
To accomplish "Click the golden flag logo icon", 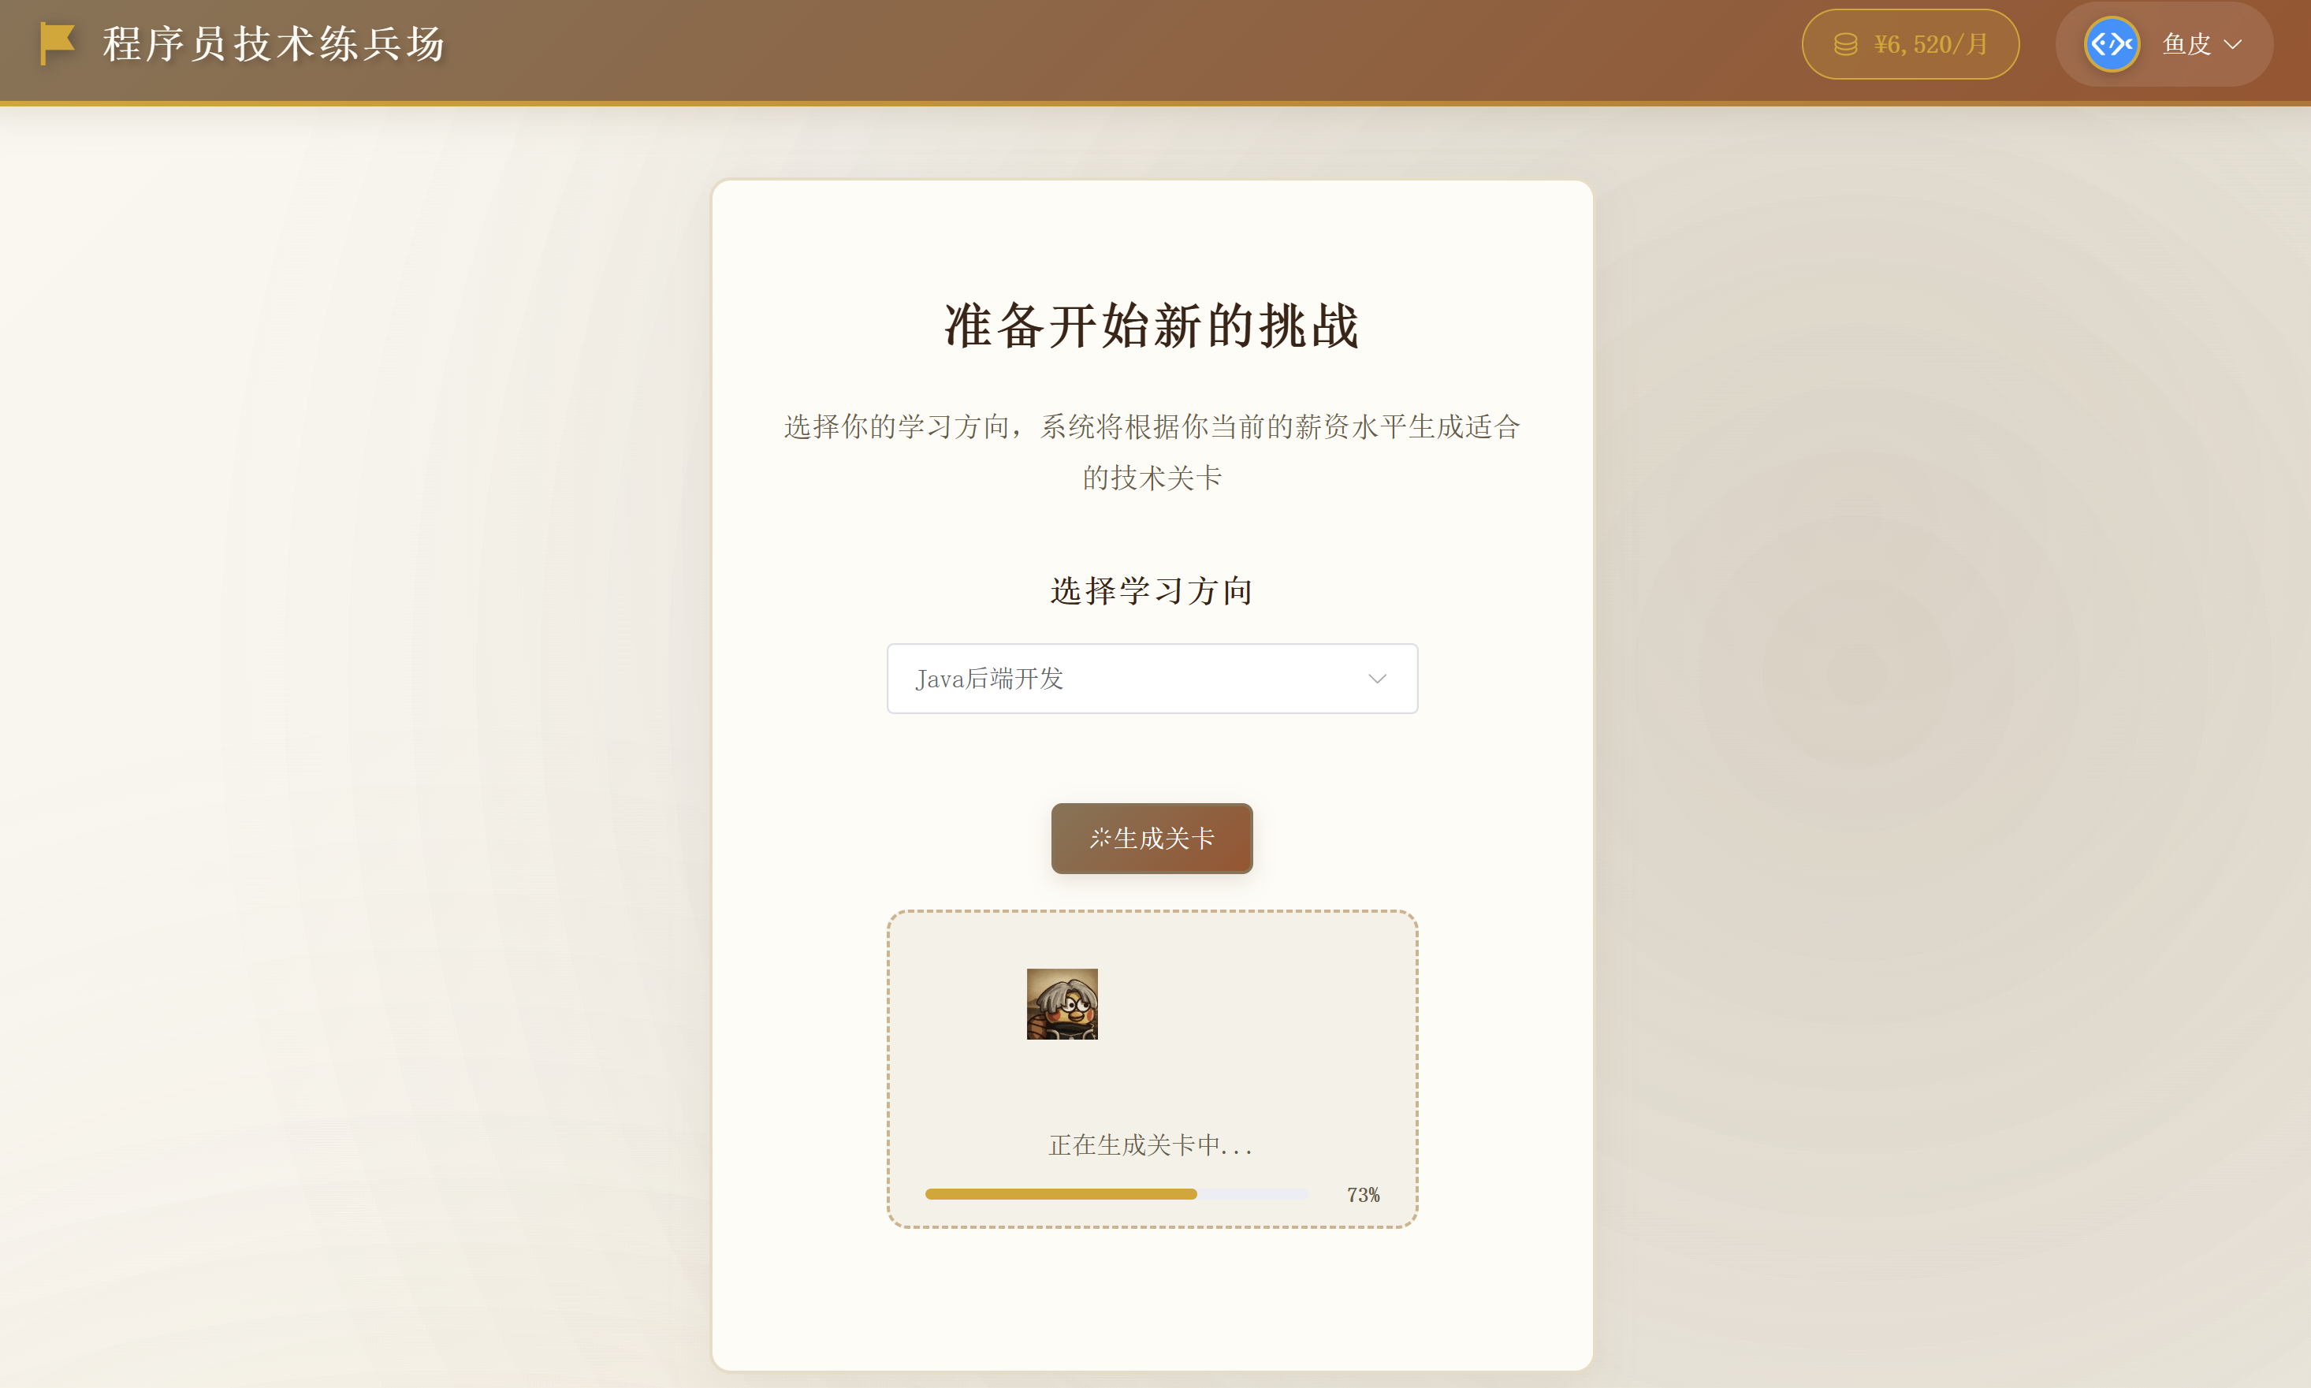I will 57,44.
